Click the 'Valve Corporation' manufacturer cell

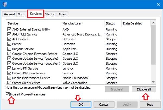coord(75,83)
